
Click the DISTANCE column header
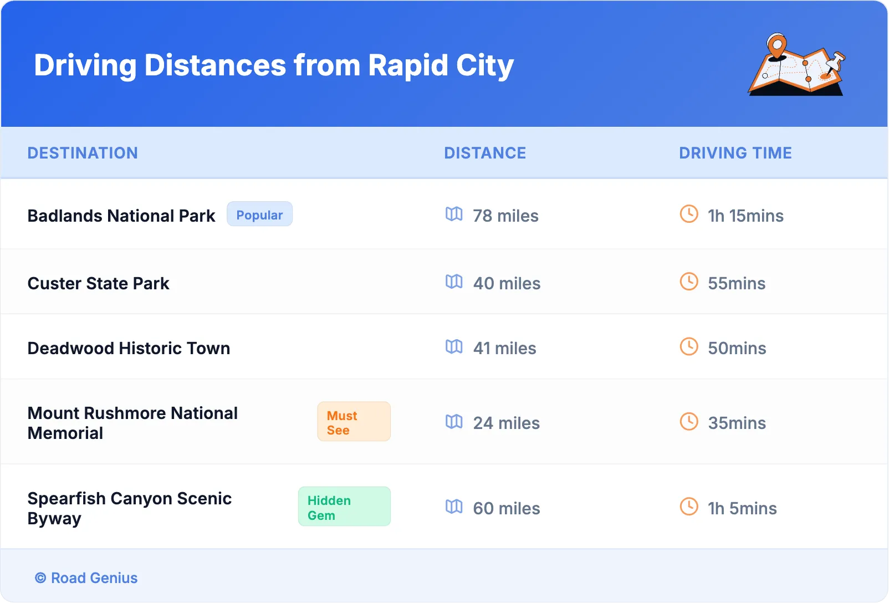pyautogui.click(x=485, y=153)
